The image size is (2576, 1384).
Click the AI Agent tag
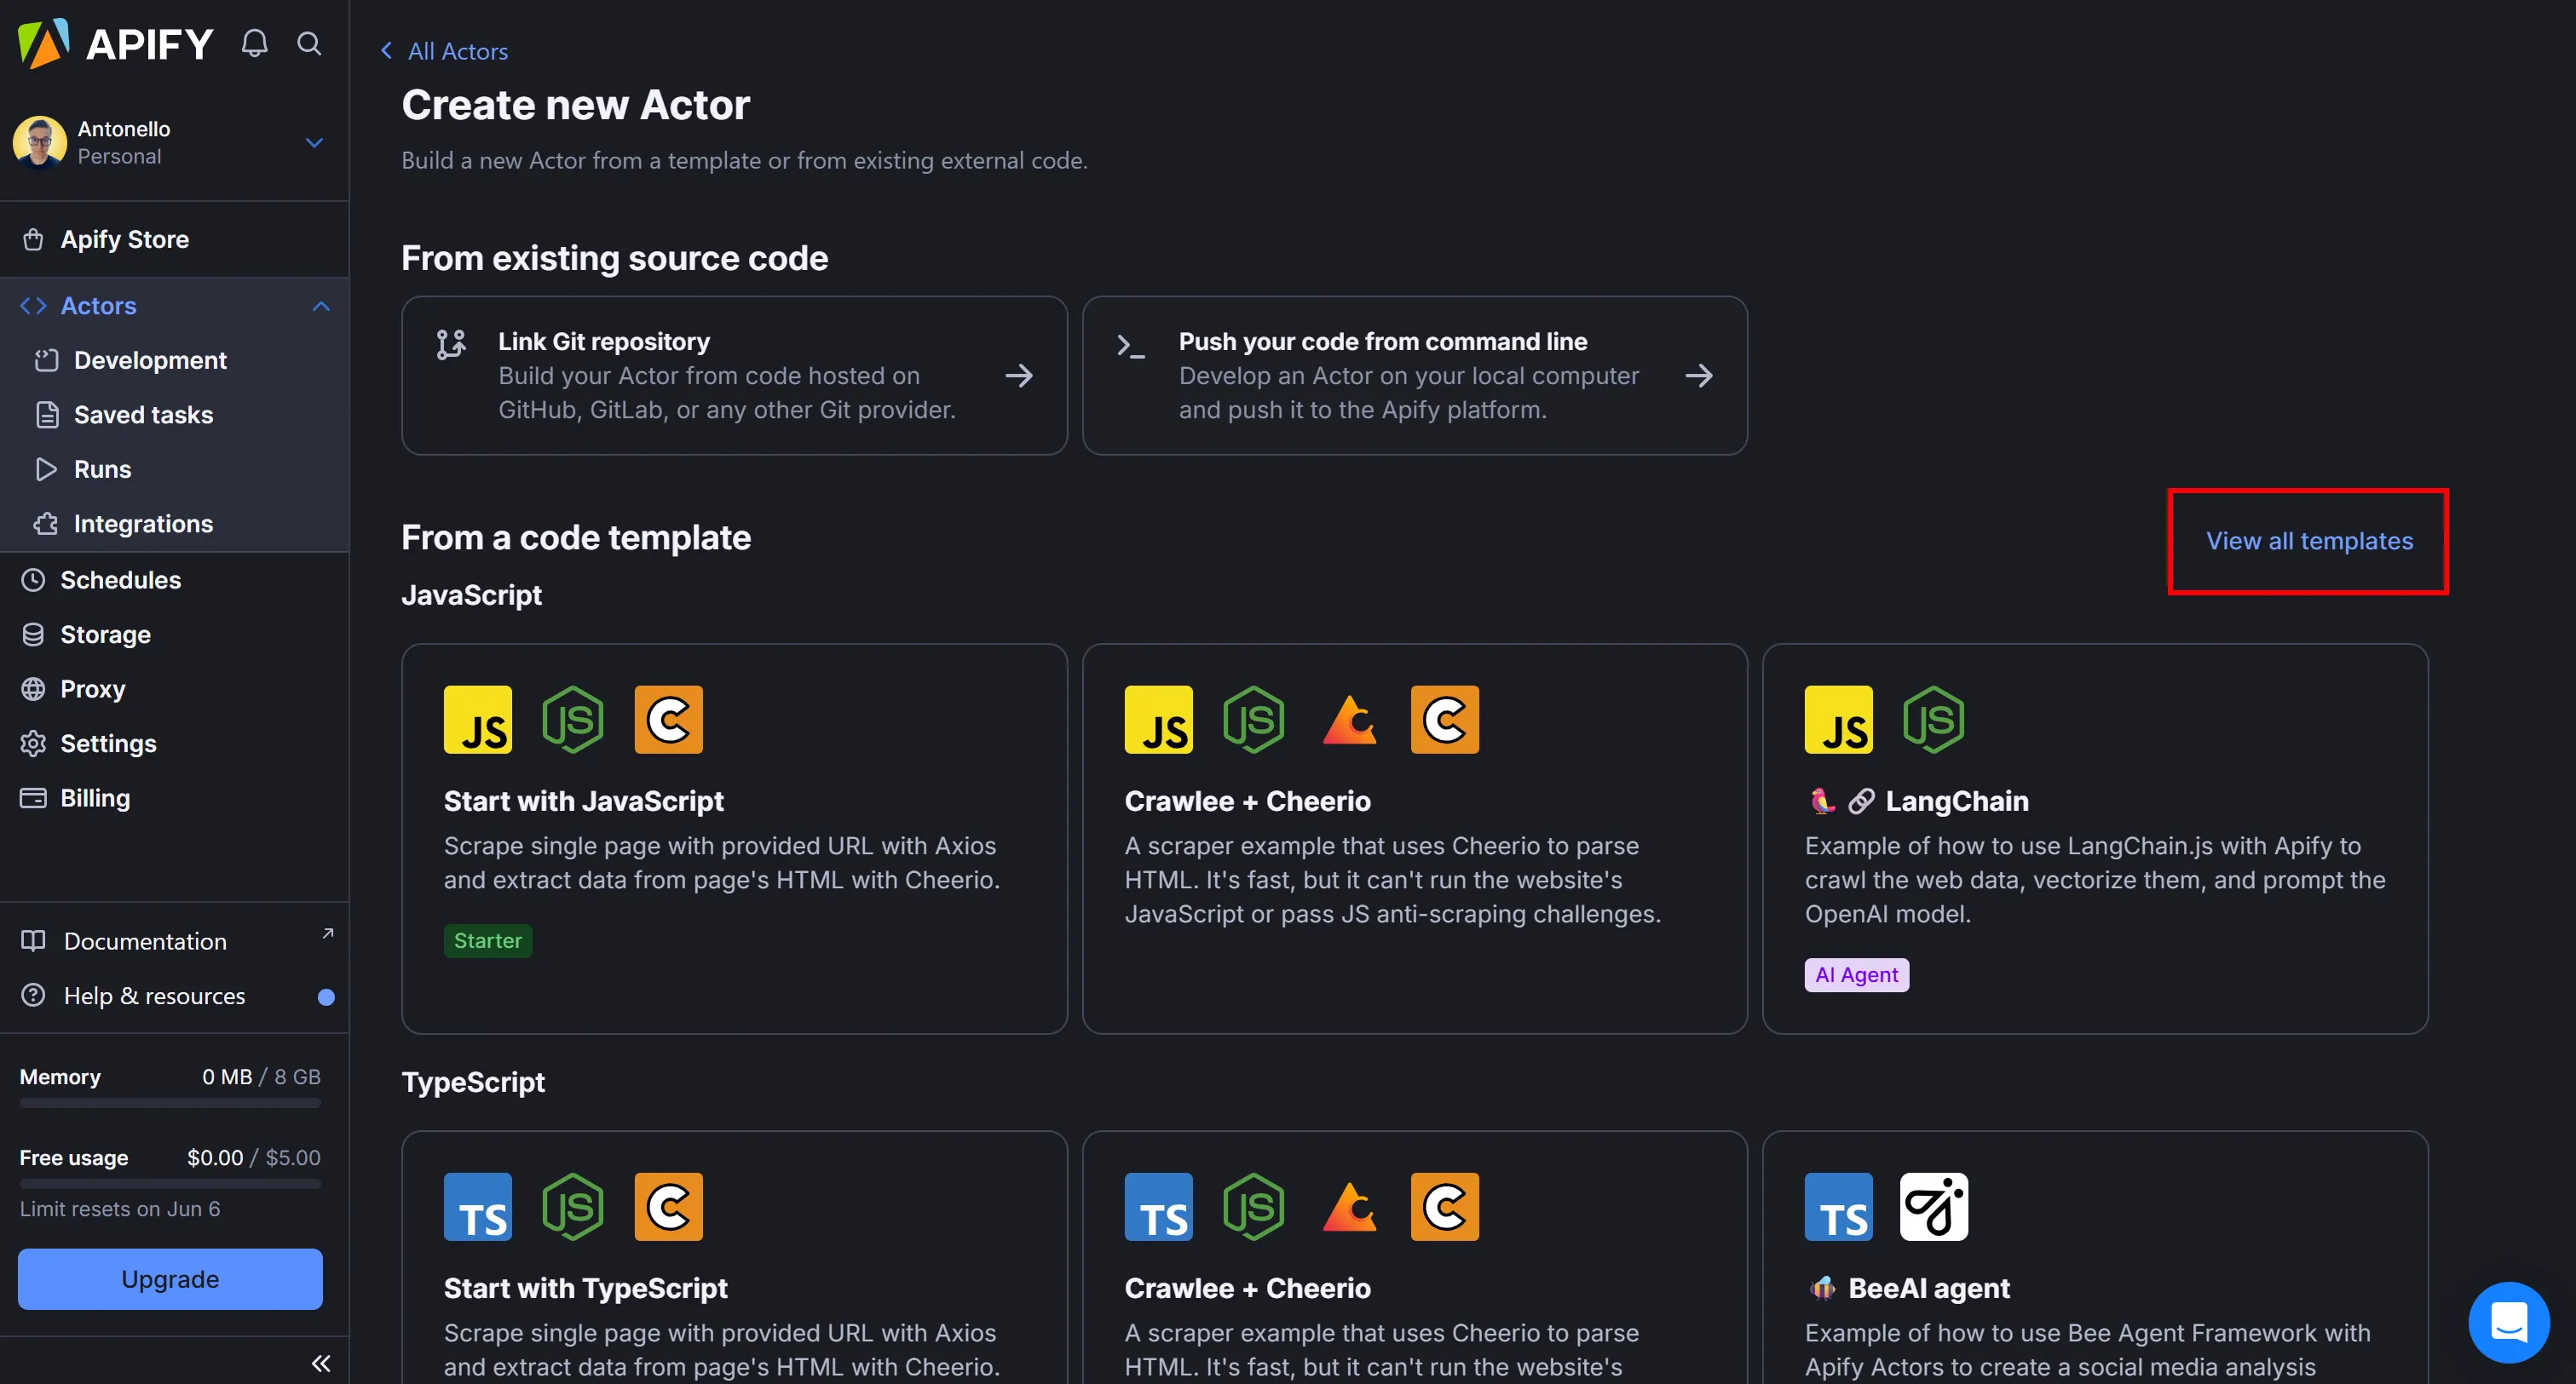(x=1856, y=974)
